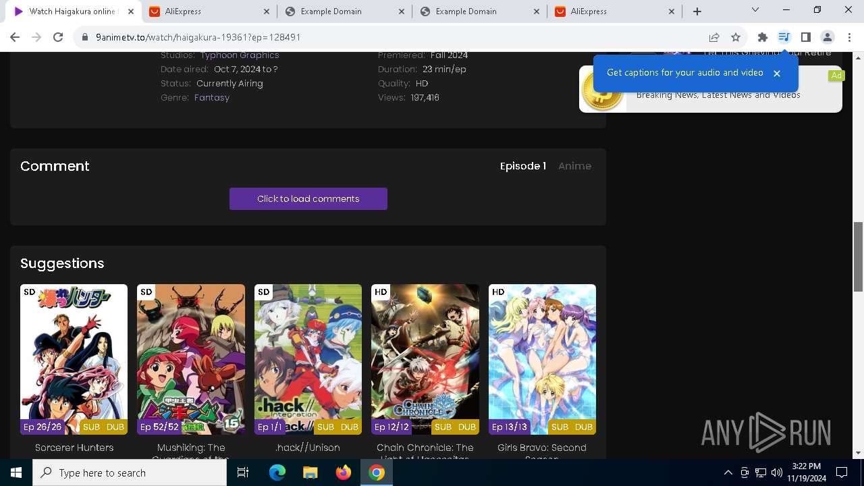Open Chain Chronicle poster thumbnail
The height and width of the screenshot is (486, 864).
pos(425,359)
